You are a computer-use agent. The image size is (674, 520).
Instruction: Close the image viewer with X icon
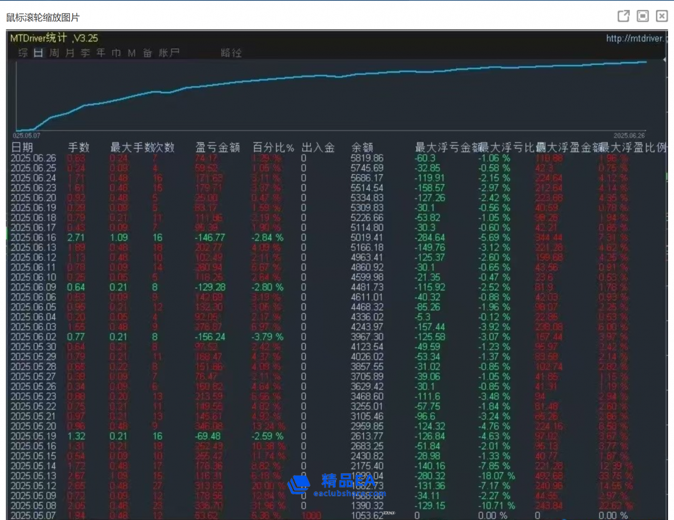click(x=662, y=16)
